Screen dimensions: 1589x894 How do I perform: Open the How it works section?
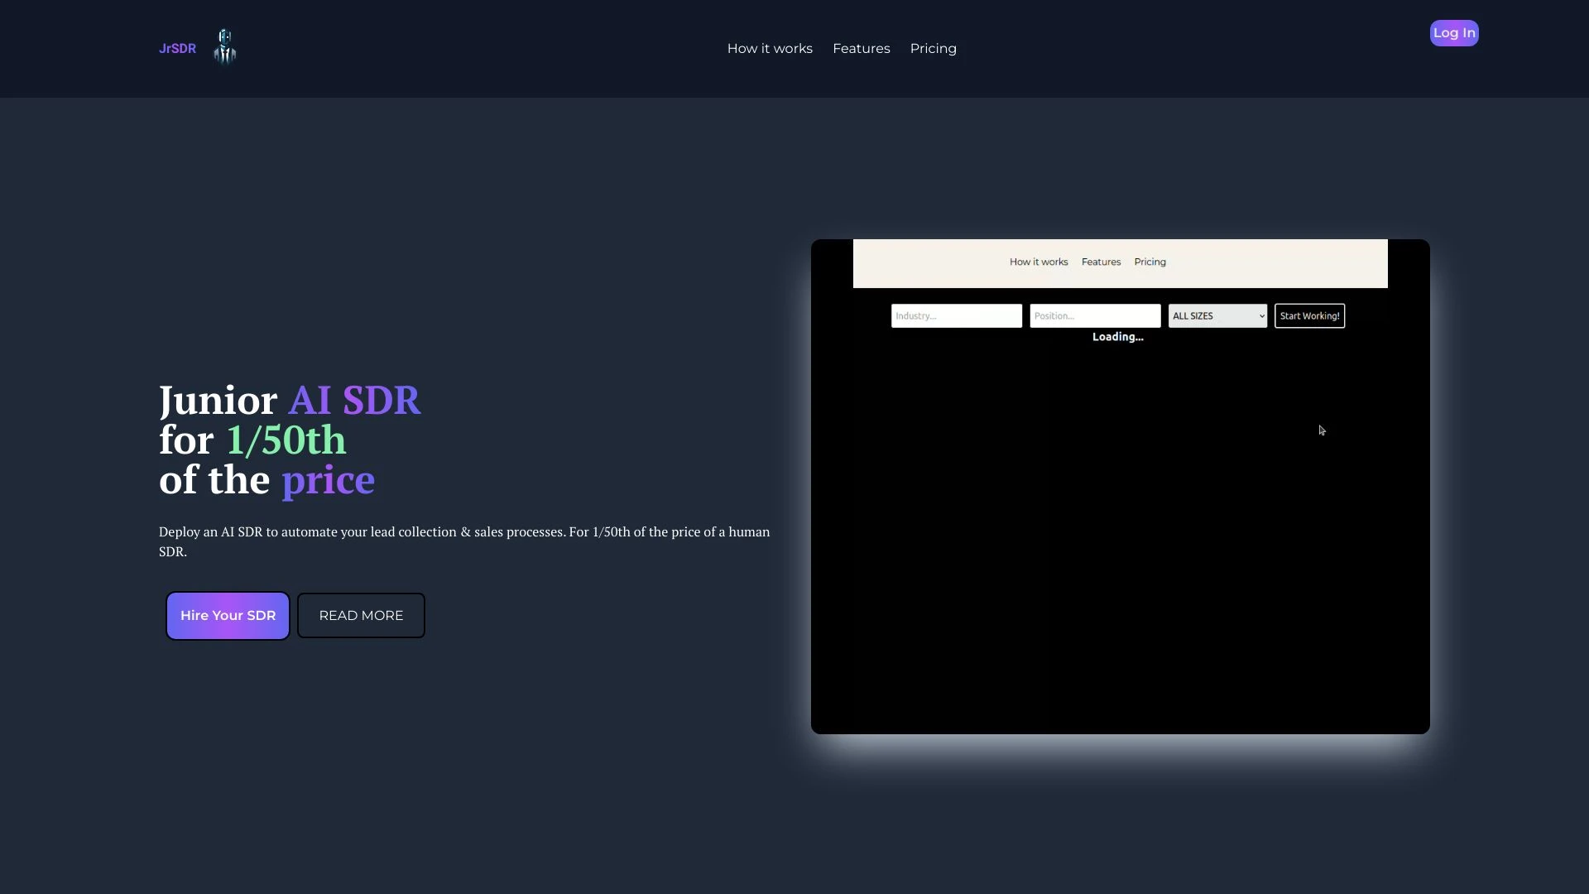(x=770, y=48)
